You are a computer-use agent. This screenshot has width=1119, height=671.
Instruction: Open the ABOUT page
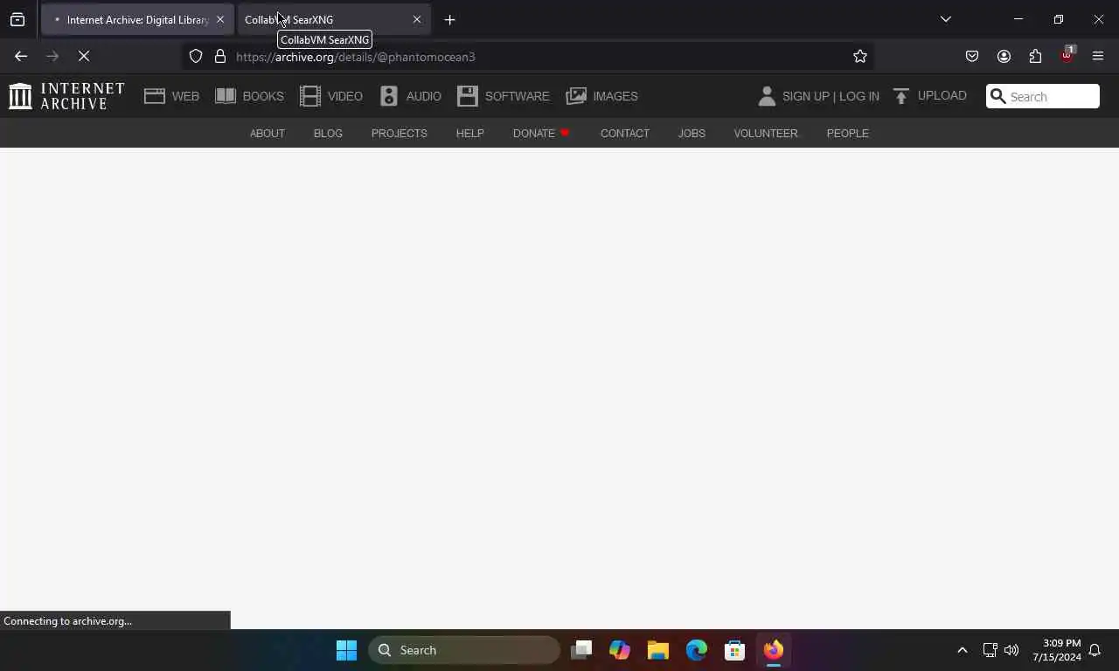[268, 134]
